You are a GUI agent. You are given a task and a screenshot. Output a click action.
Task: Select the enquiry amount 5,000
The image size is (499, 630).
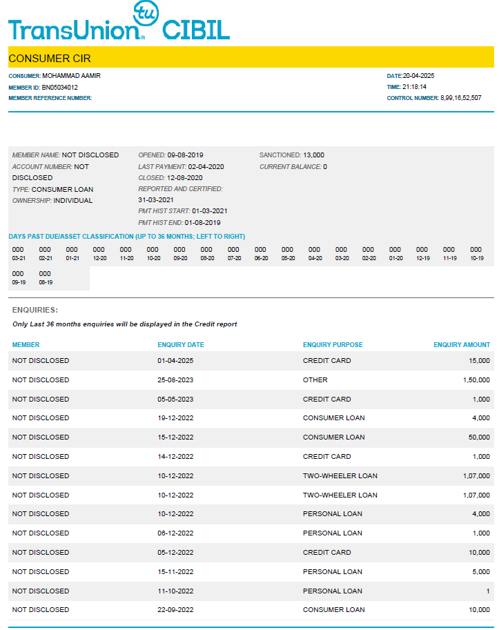click(481, 572)
